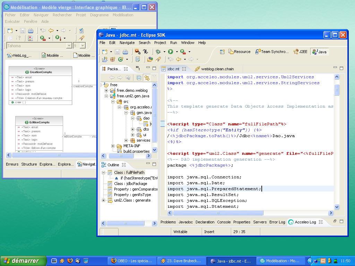Switch to the Java perspective
Screen dimensions: 355x266
(319, 52)
